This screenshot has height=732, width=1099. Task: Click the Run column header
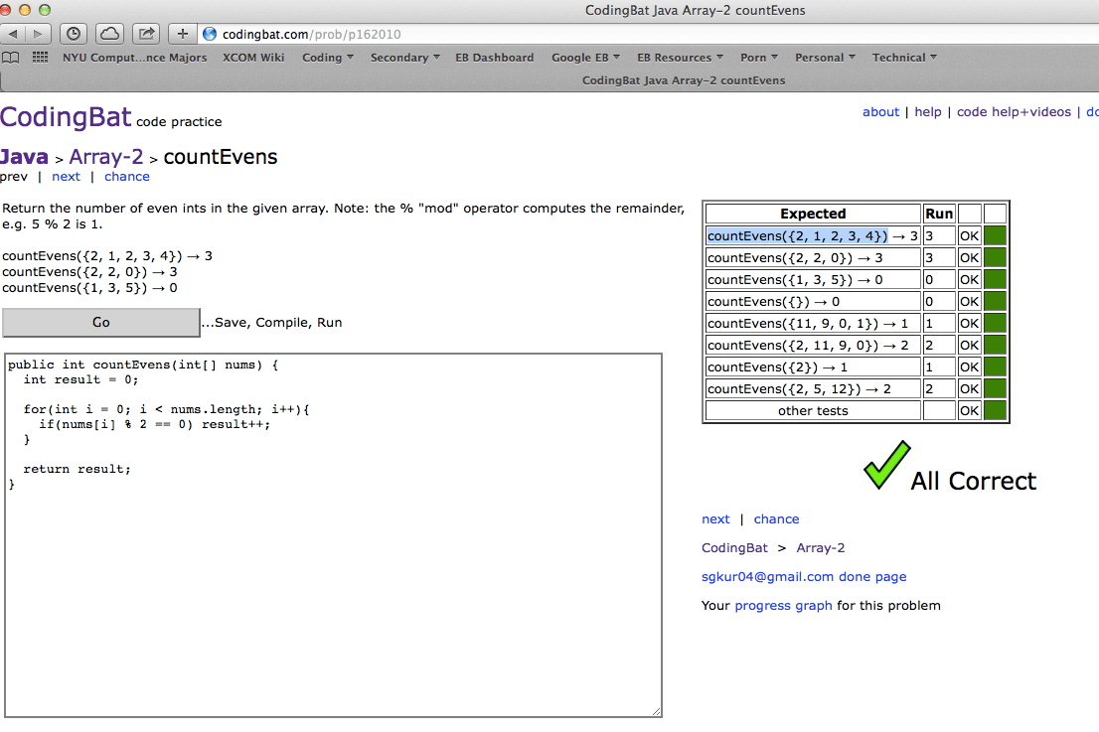939,214
